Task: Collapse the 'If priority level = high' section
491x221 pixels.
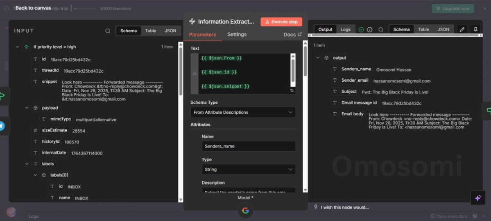Action: tap(17, 47)
